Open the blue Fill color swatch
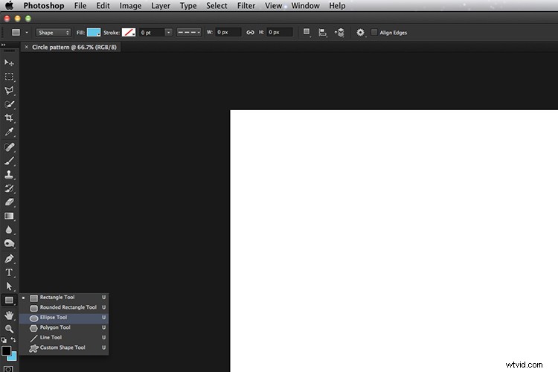 [x=94, y=33]
